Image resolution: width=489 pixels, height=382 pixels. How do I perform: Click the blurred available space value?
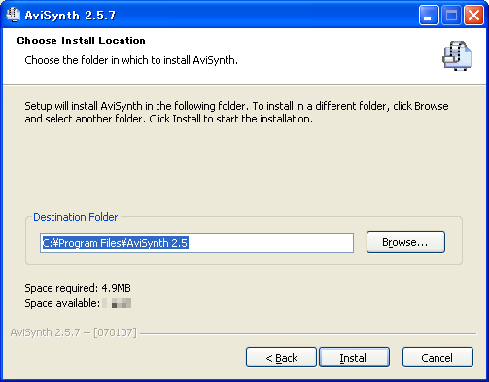pos(117,303)
